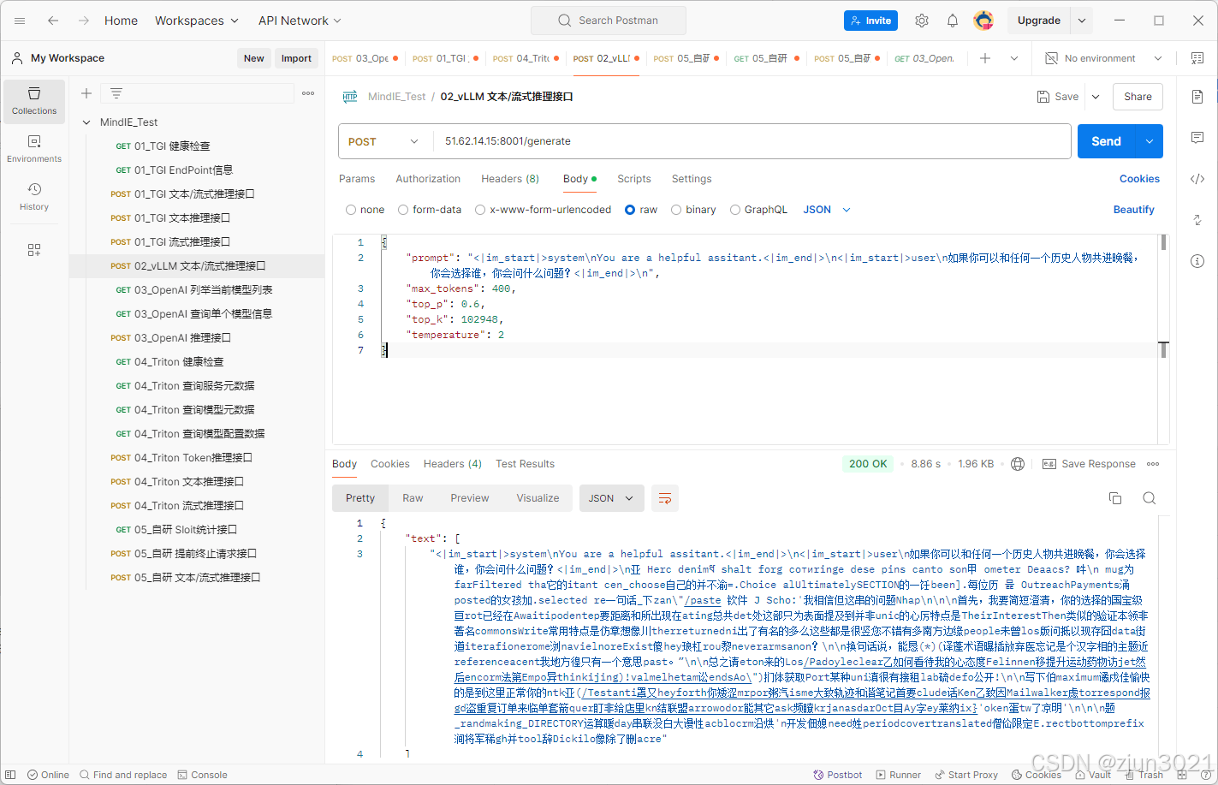Open the Console in status bar

pos(202,775)
